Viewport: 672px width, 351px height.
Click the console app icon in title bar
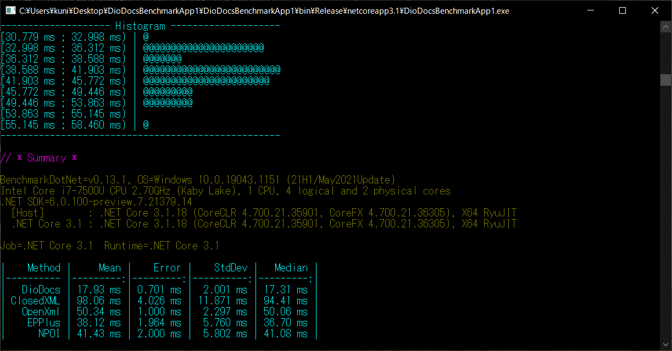(10, 10)
